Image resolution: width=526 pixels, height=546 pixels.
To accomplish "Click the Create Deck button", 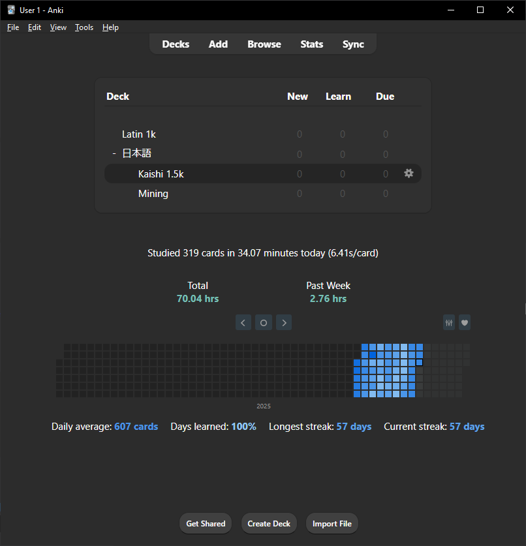I will [x=269, y=523].
